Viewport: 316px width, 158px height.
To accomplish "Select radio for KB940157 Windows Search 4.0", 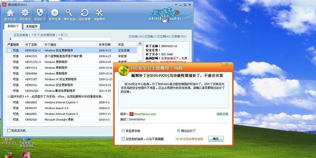I will click(9, 108).
